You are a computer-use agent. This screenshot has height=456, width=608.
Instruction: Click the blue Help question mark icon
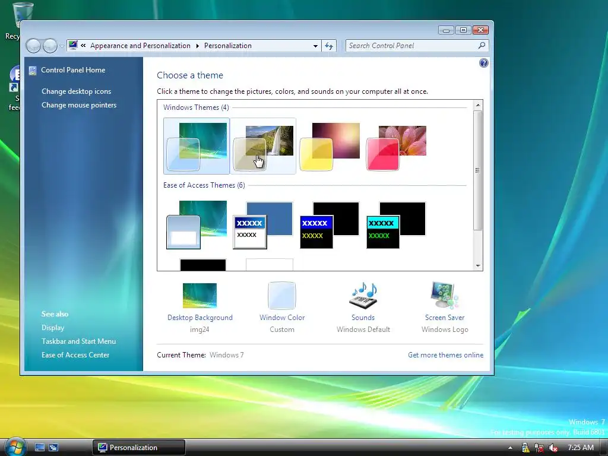pos(483,63)
